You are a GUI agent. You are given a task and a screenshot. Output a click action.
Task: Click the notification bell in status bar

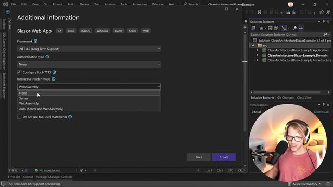[x=328, y=184]
